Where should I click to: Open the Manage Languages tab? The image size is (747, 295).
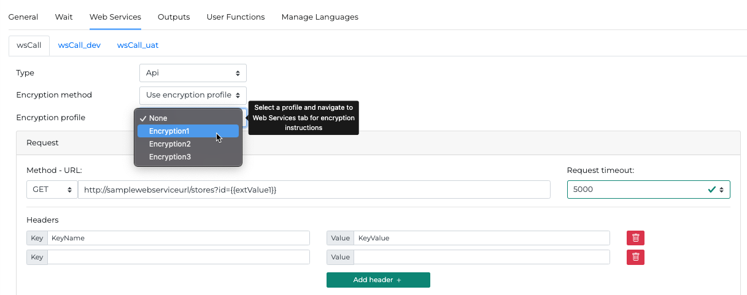pyautogui.click(x=320, y=17)
